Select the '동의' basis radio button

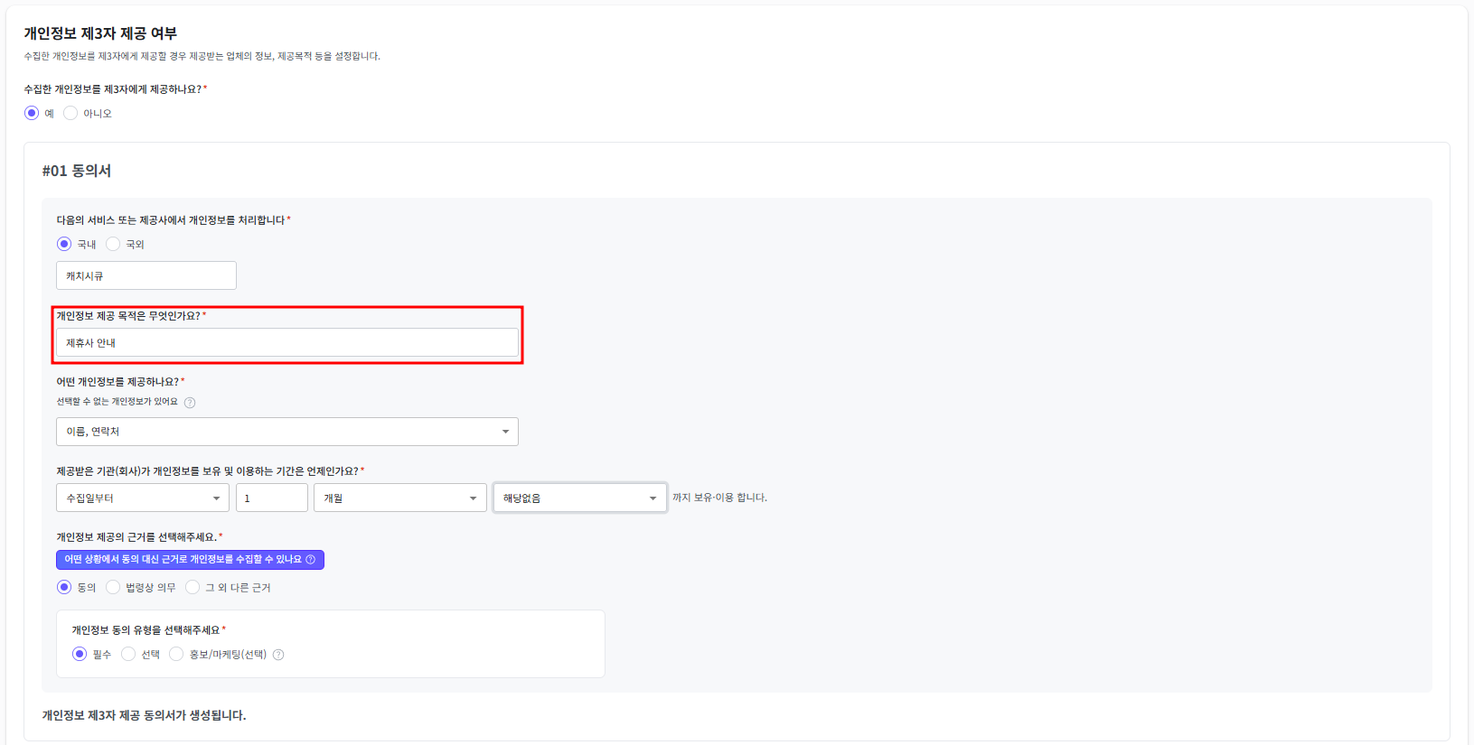[x=64, y=587]
